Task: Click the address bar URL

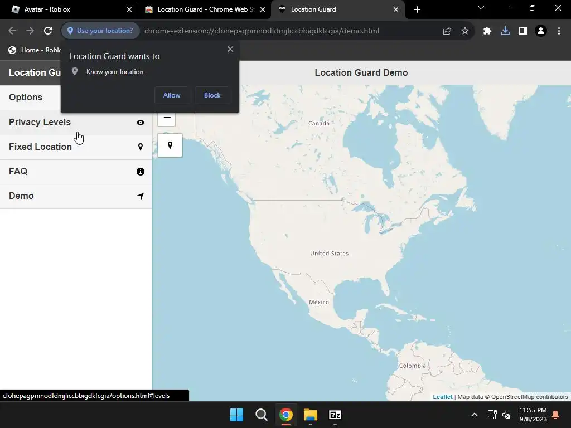Action: [262, 31]
